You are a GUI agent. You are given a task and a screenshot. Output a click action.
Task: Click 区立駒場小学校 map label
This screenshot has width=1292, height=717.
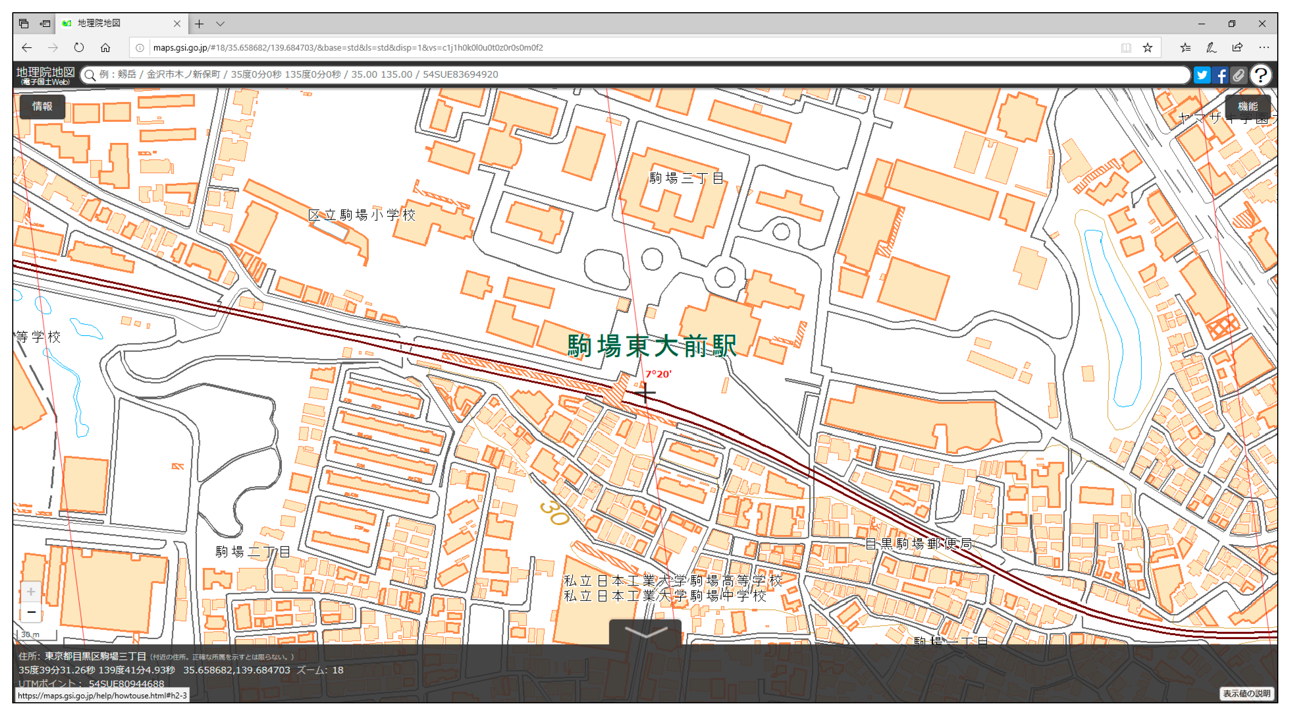pos(362,215)
